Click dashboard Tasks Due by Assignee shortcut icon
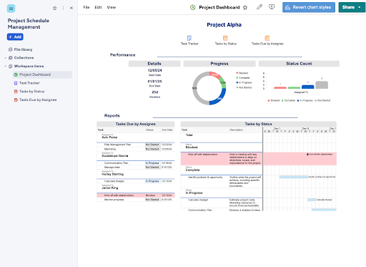 click(267, 38)
